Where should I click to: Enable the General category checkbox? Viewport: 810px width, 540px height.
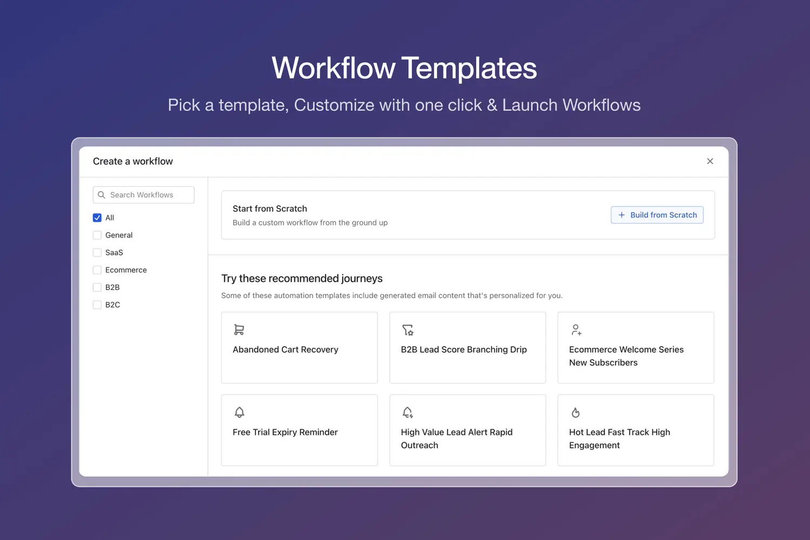pyautogui.click(x=97, y=235)
